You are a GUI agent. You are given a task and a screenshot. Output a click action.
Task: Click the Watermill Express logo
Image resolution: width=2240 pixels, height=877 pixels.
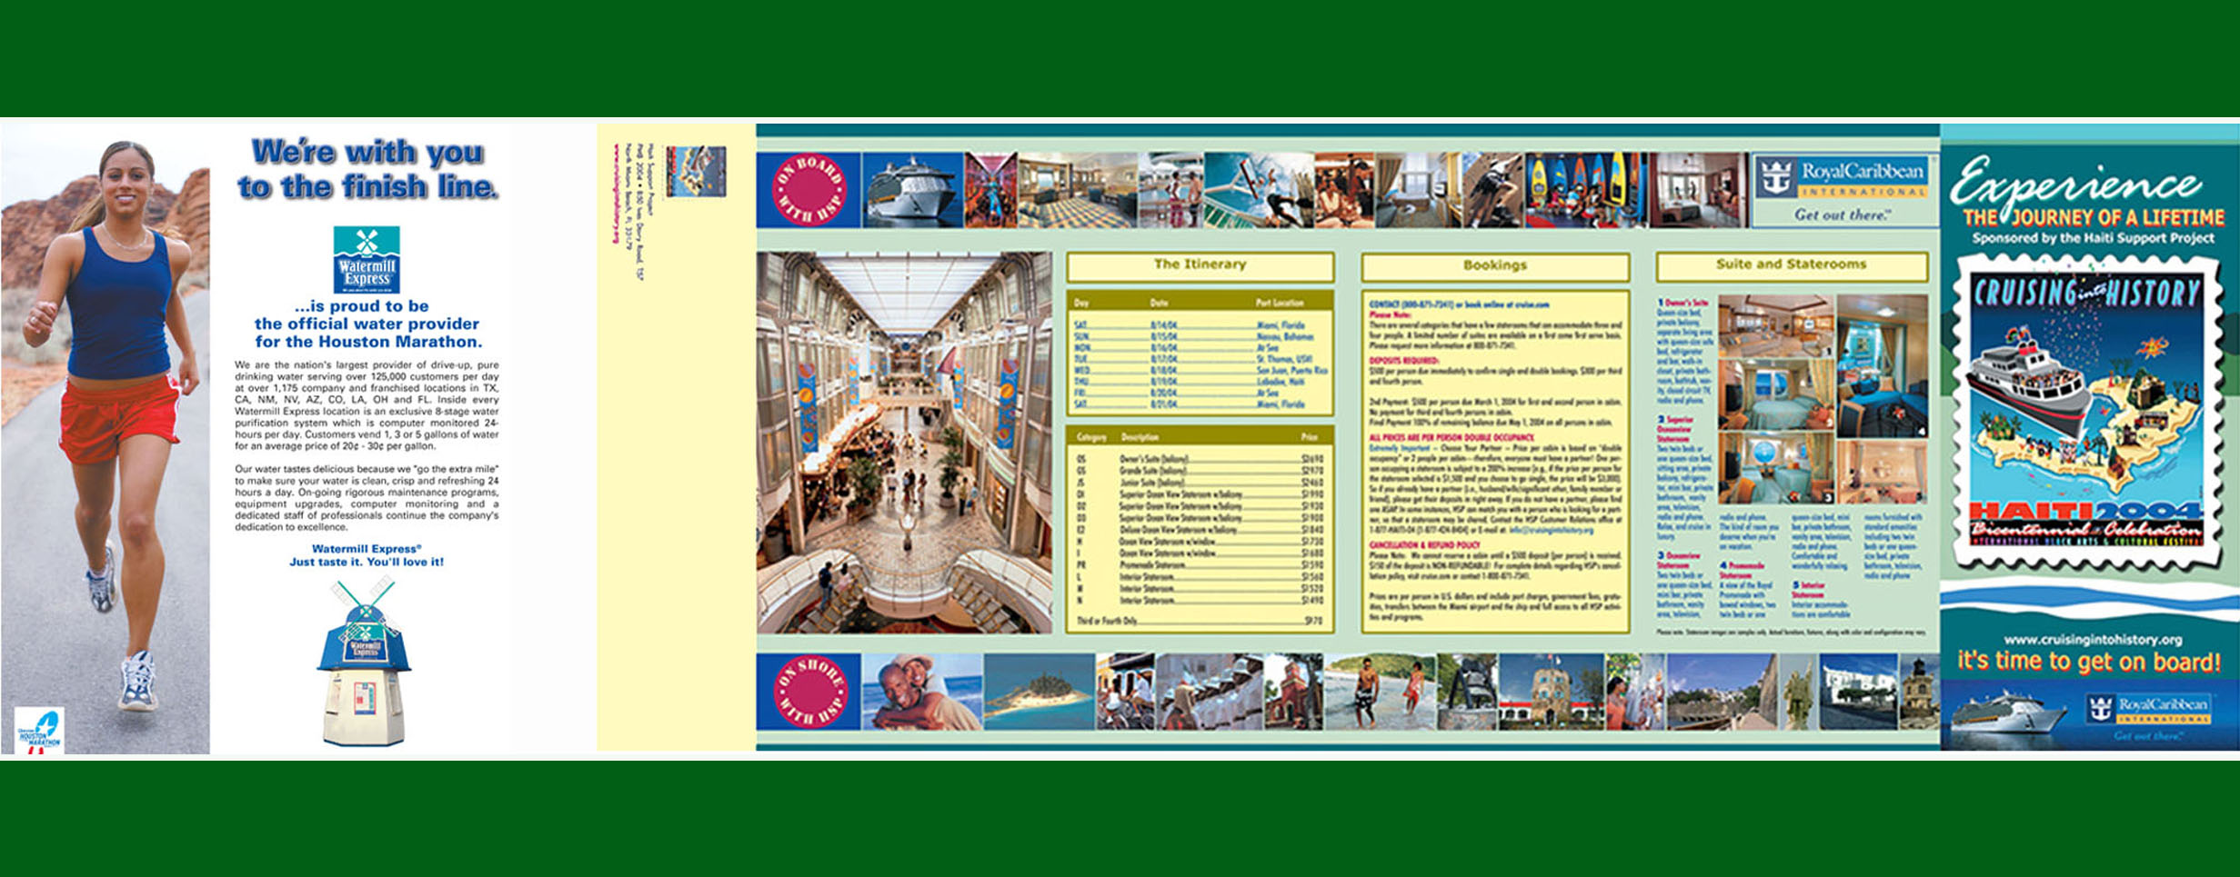[367, 259]
